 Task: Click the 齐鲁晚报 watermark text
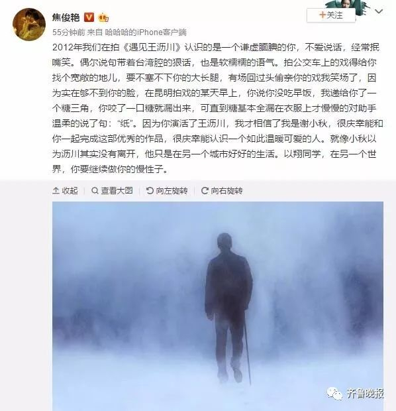coord(365,393)
